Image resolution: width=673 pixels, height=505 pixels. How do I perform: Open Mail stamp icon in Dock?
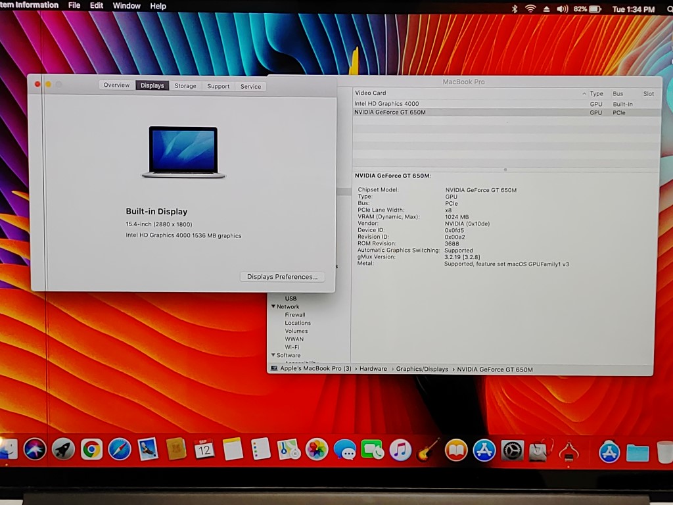(148, 450)
